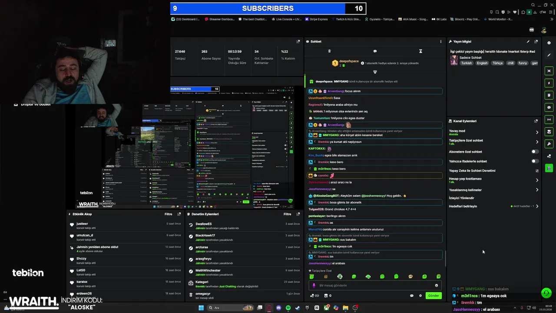Open Steam from the taskbar

pyautogui.click(x=298, y=308)
